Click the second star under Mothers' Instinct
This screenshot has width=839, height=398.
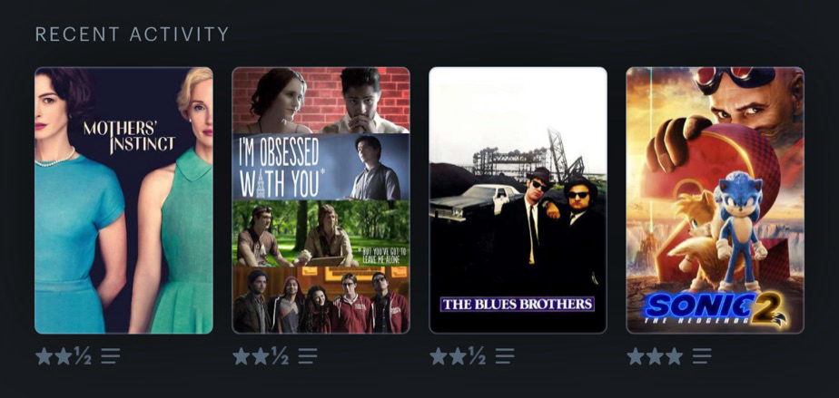coord(64,355)
